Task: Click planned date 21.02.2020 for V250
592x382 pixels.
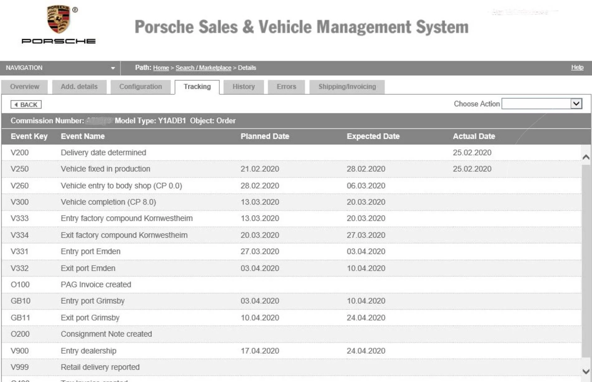Action: pos(260,169)
